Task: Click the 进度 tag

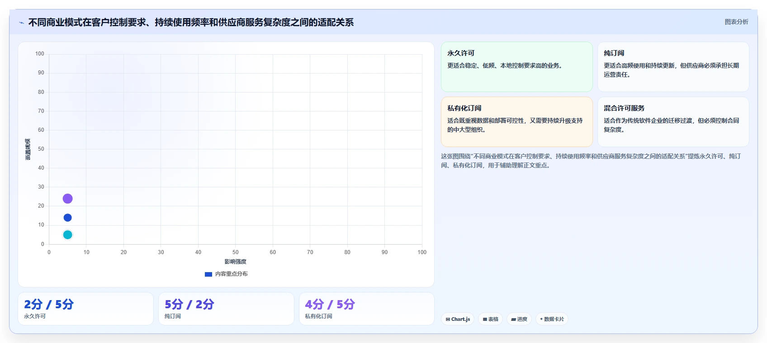Action: [x=519, y=319]
